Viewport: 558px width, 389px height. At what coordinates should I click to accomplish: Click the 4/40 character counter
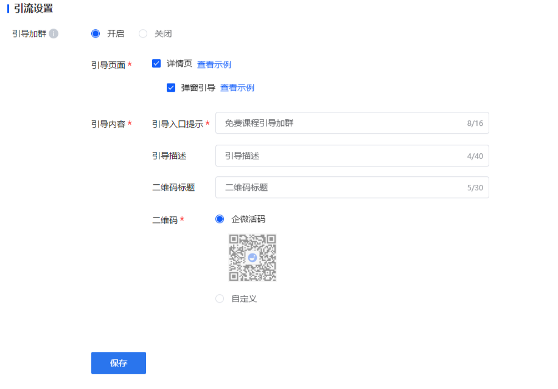click(475, 156)
